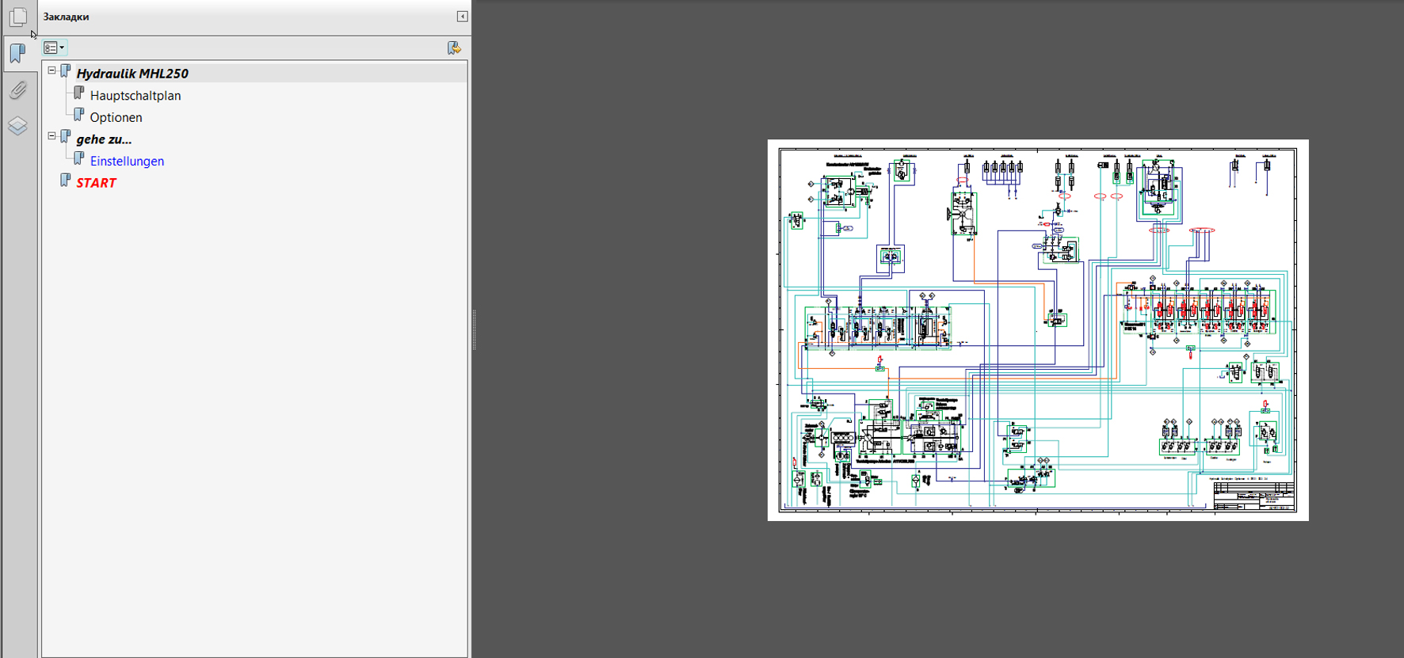This screenshot has width=1404, height=658.
Task: Open the Attachments paperclip panel
Action: tap(17, 89)
